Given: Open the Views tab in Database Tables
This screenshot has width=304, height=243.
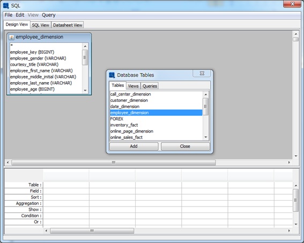Looking at the screenshot, I should [x=133, y=86].
